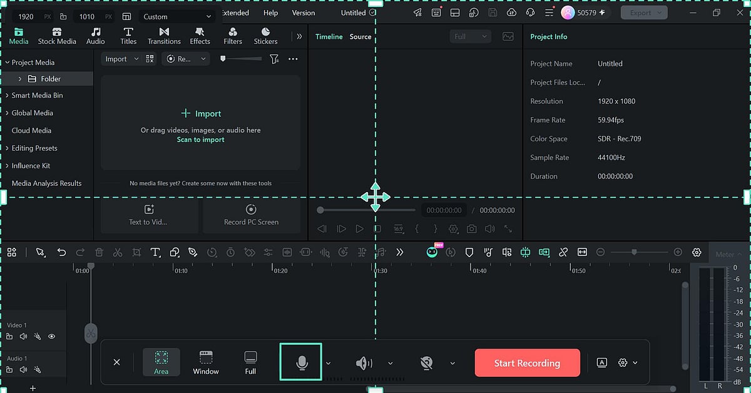The image size is (751, 393).
Task: Click the Text to Video button
Action: 149,215
